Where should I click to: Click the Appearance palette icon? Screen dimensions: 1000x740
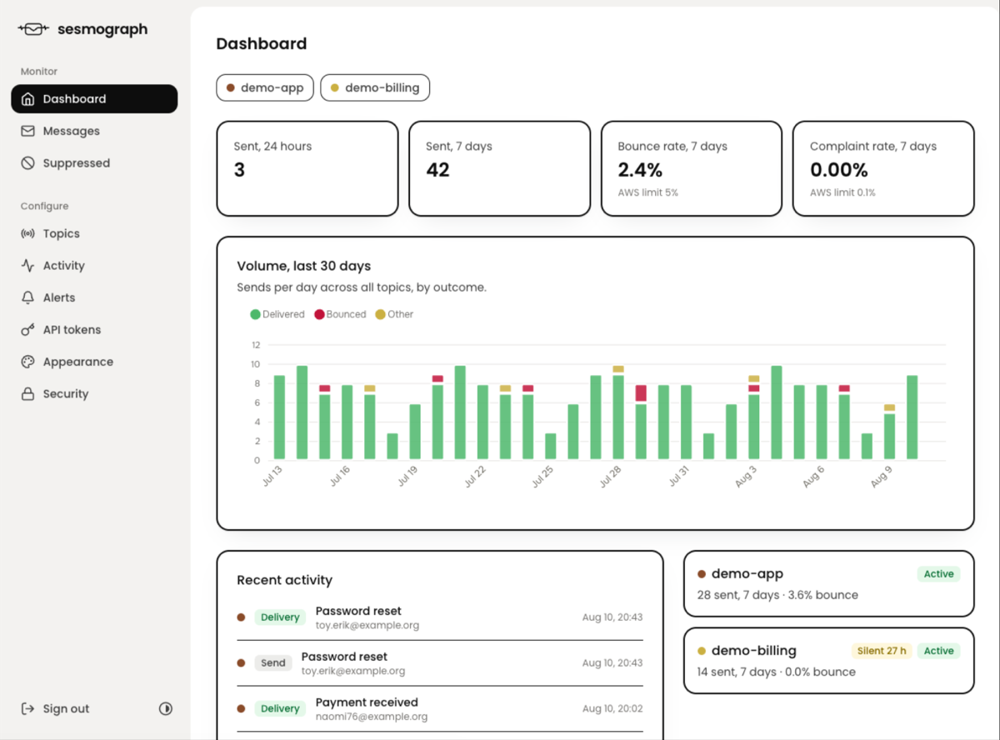point(27,362)
